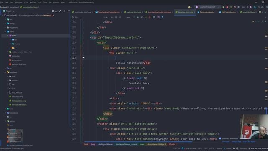The height and width of the screenshot is (151, 268).
Task: Hide the Project tool window
Action: [x=69, y=11]
